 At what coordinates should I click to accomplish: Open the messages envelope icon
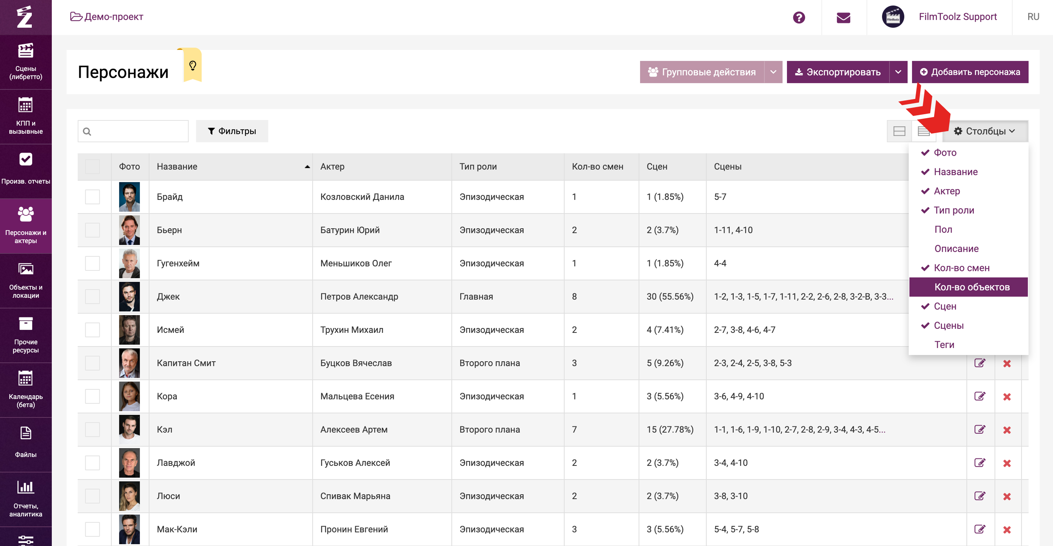843,17
